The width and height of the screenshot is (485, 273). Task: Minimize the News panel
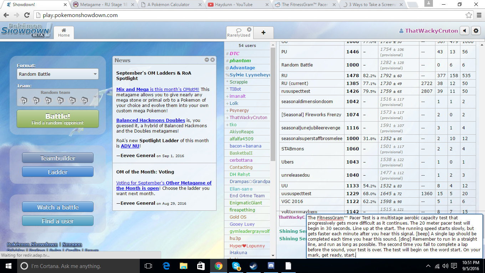tap(207, 60)
